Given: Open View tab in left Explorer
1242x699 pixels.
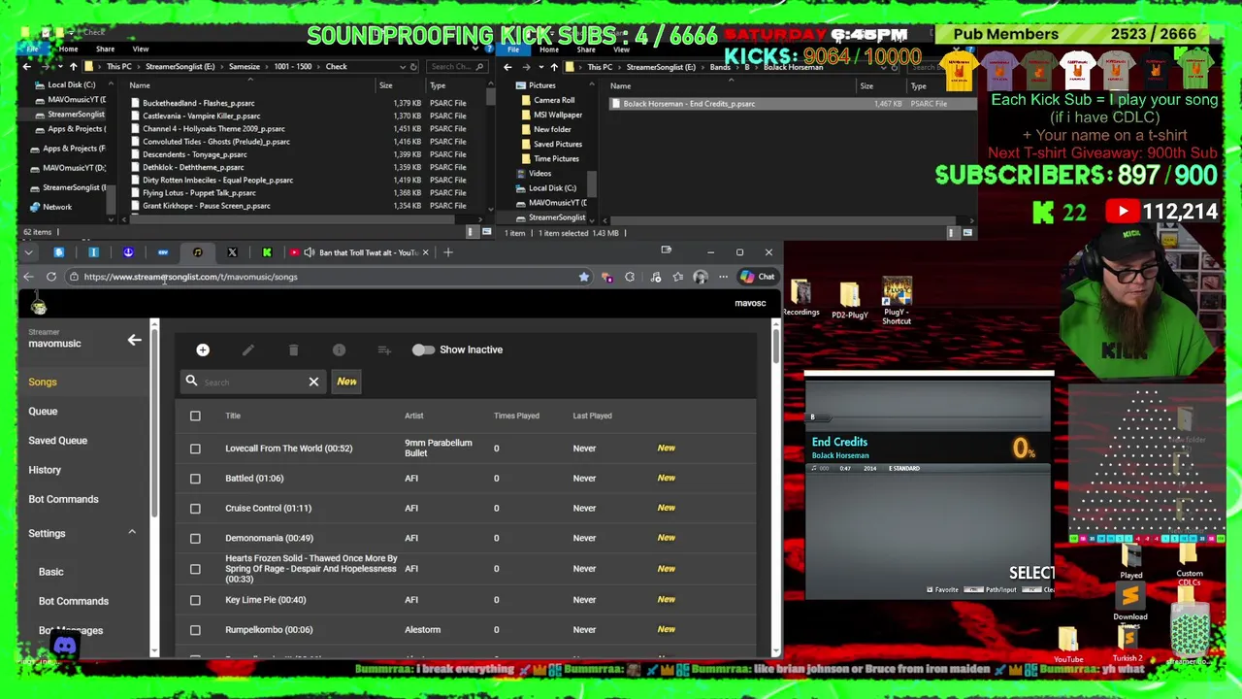Looking at the screenshot, I should pyautogui.click(x=141, y=49).
